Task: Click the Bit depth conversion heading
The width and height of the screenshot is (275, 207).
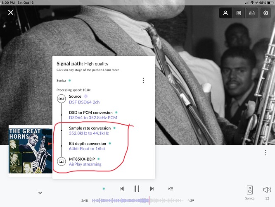Action: 88,144
